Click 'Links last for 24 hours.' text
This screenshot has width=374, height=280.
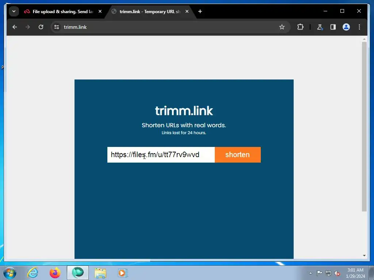coord(184,133)
